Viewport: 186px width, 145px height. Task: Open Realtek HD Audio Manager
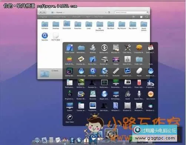pyautogui.click(x=81, y=95)
